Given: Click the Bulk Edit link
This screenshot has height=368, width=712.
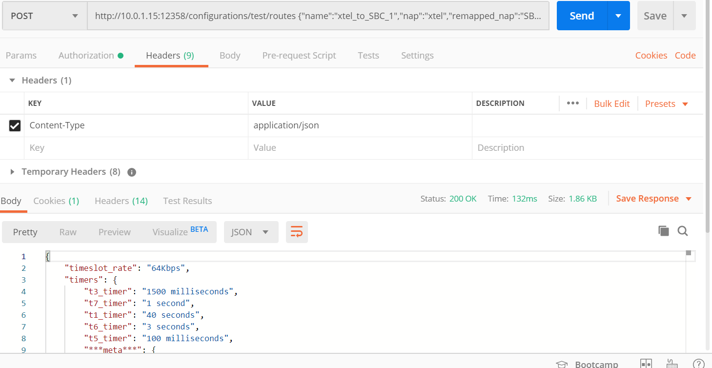Looking at the screenshot, I should pos(611,103).
